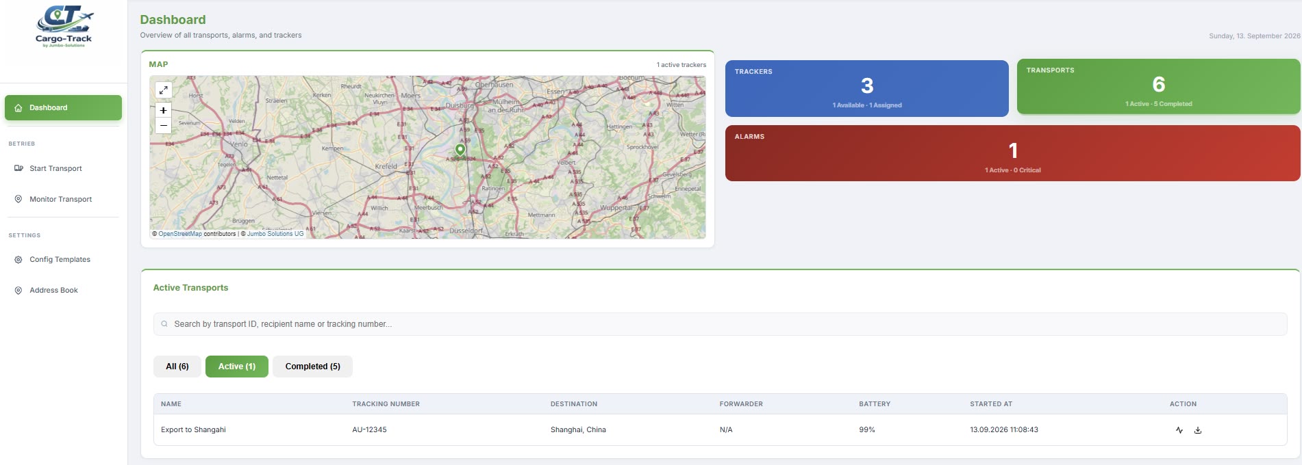
Task: Open the OpenStreetMap attribution link
Action: 180,234
